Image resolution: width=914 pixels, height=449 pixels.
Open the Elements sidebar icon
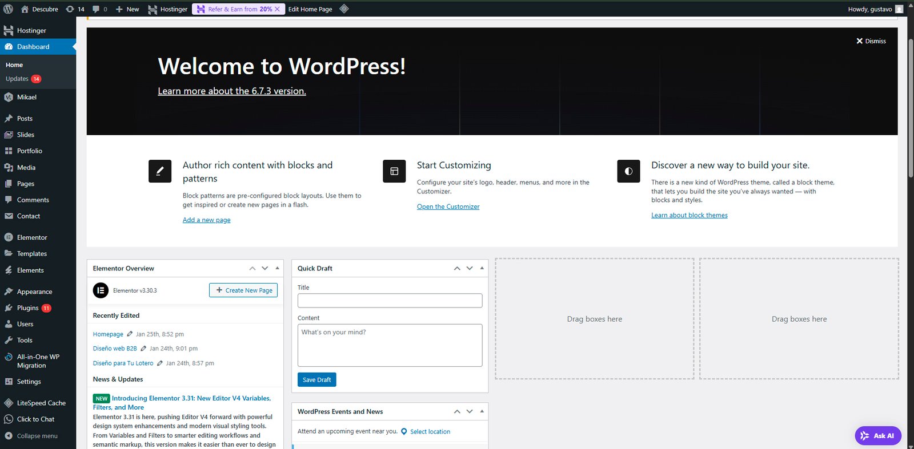point(9,270)
